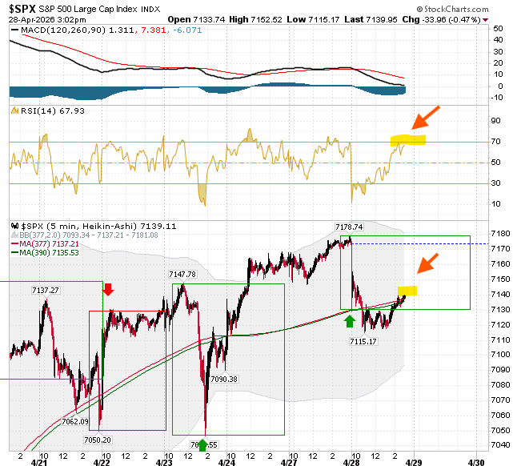Image resolution: width=521 pixels, height=466 pixels.
Task: Click the RSI(14) indicator icon
Action: pyautogui.click(x=14, y=110)
